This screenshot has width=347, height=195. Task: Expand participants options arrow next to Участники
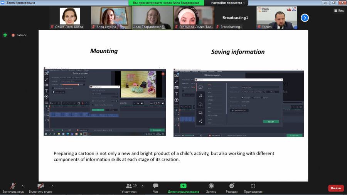click(143, 186)
